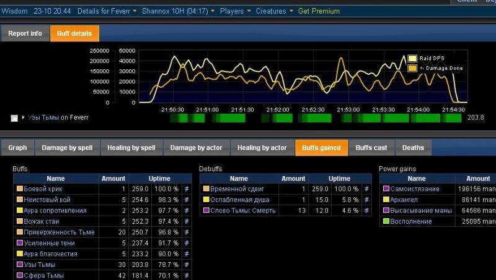Sort Debuffs table by Uptime header
Screen dimensions: 496x280
point(339,179)
